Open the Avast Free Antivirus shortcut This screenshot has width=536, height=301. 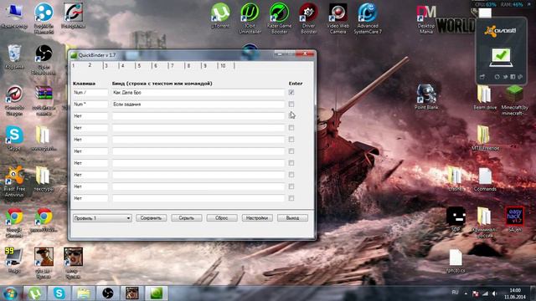[14, 181]
